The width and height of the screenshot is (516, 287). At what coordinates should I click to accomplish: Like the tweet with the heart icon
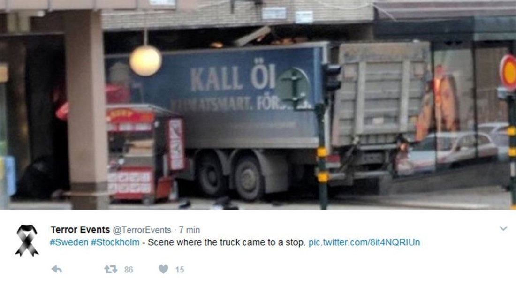pyautogui.click(x=163, y=269)
